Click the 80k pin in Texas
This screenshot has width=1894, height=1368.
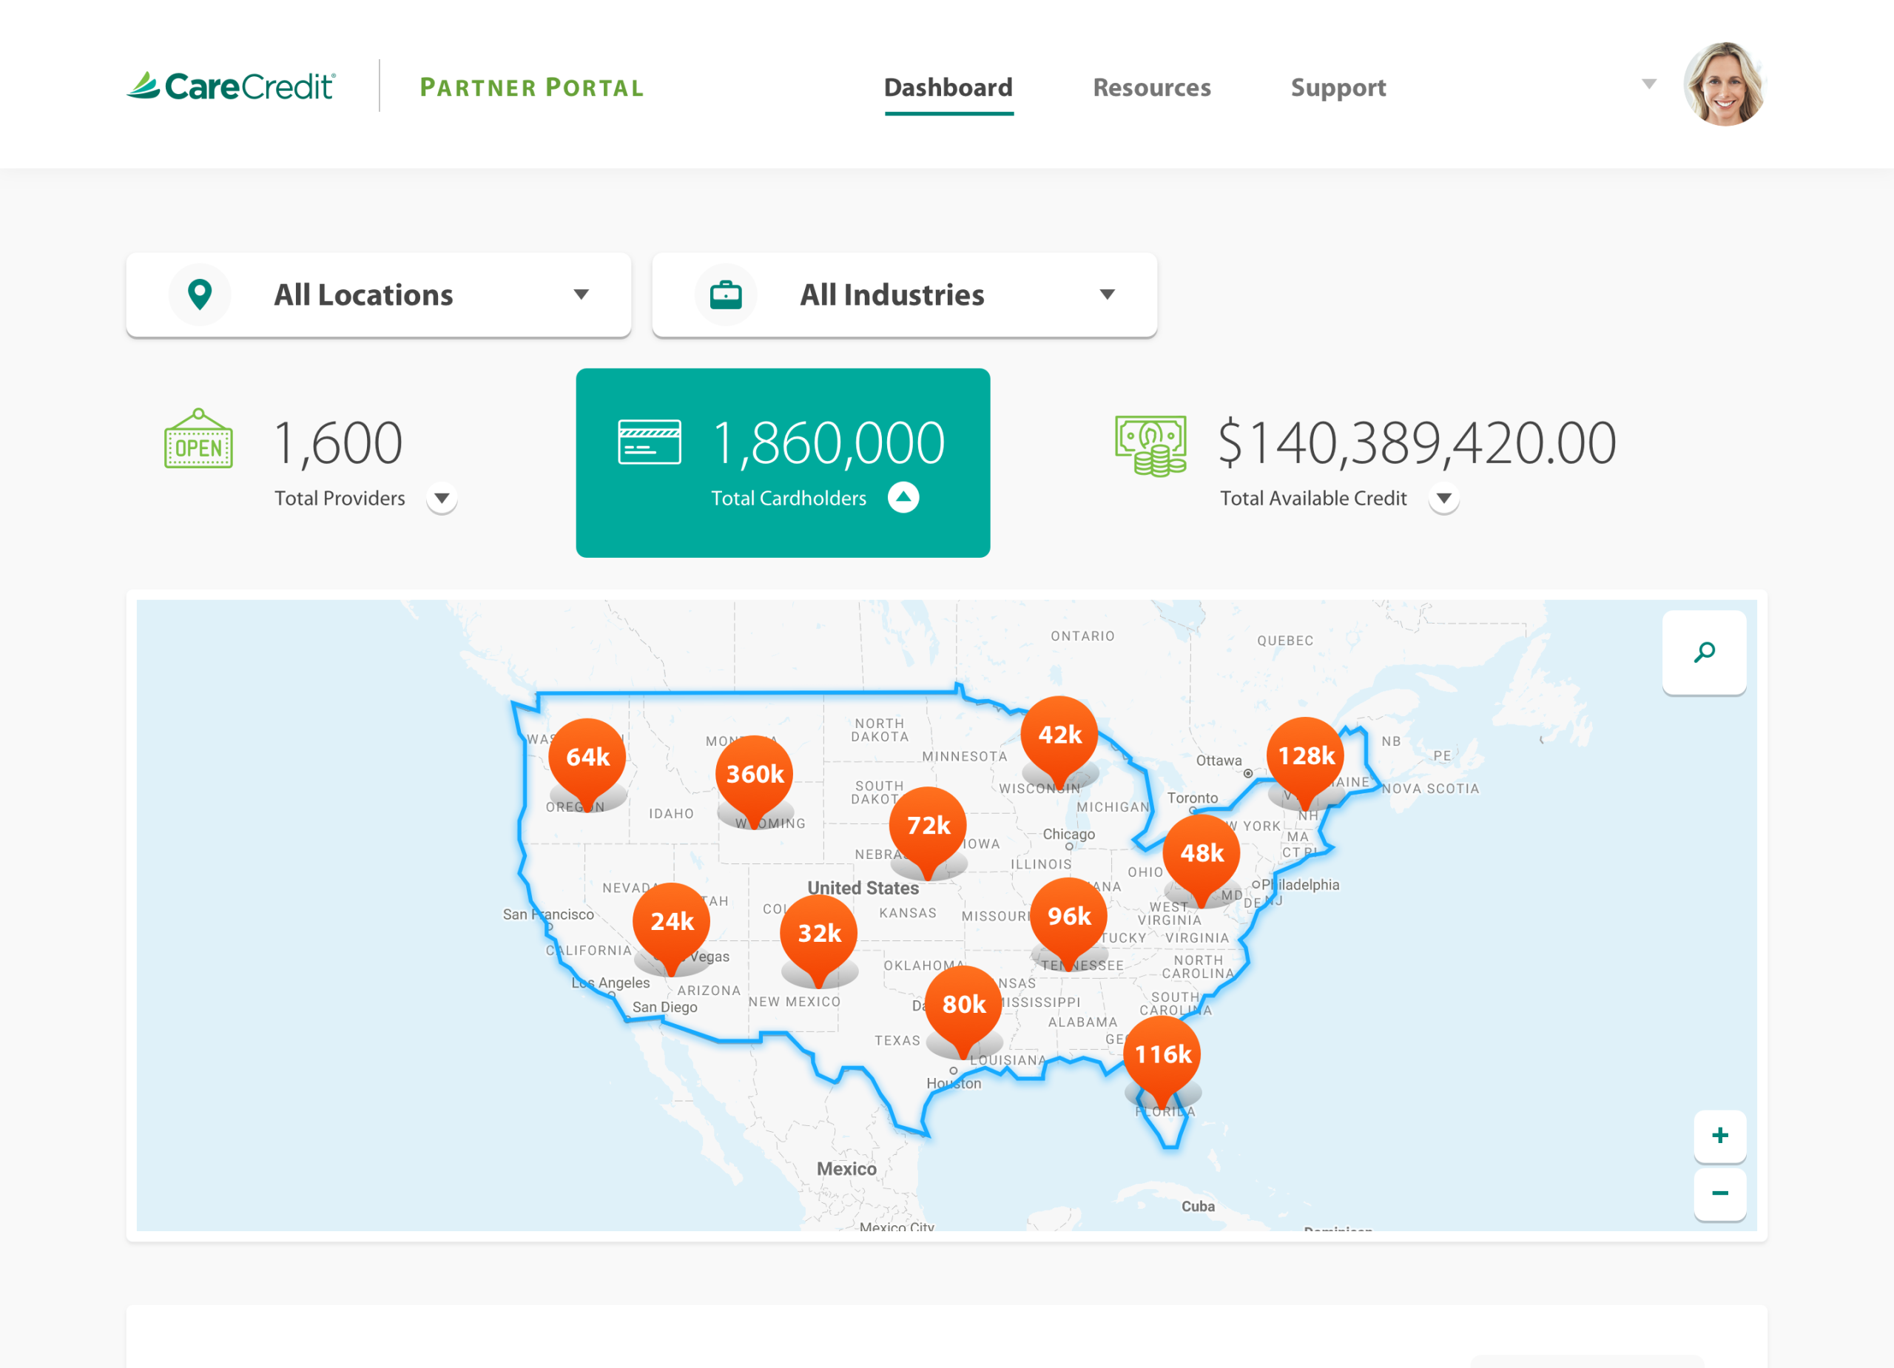[x=964, y=1005]
